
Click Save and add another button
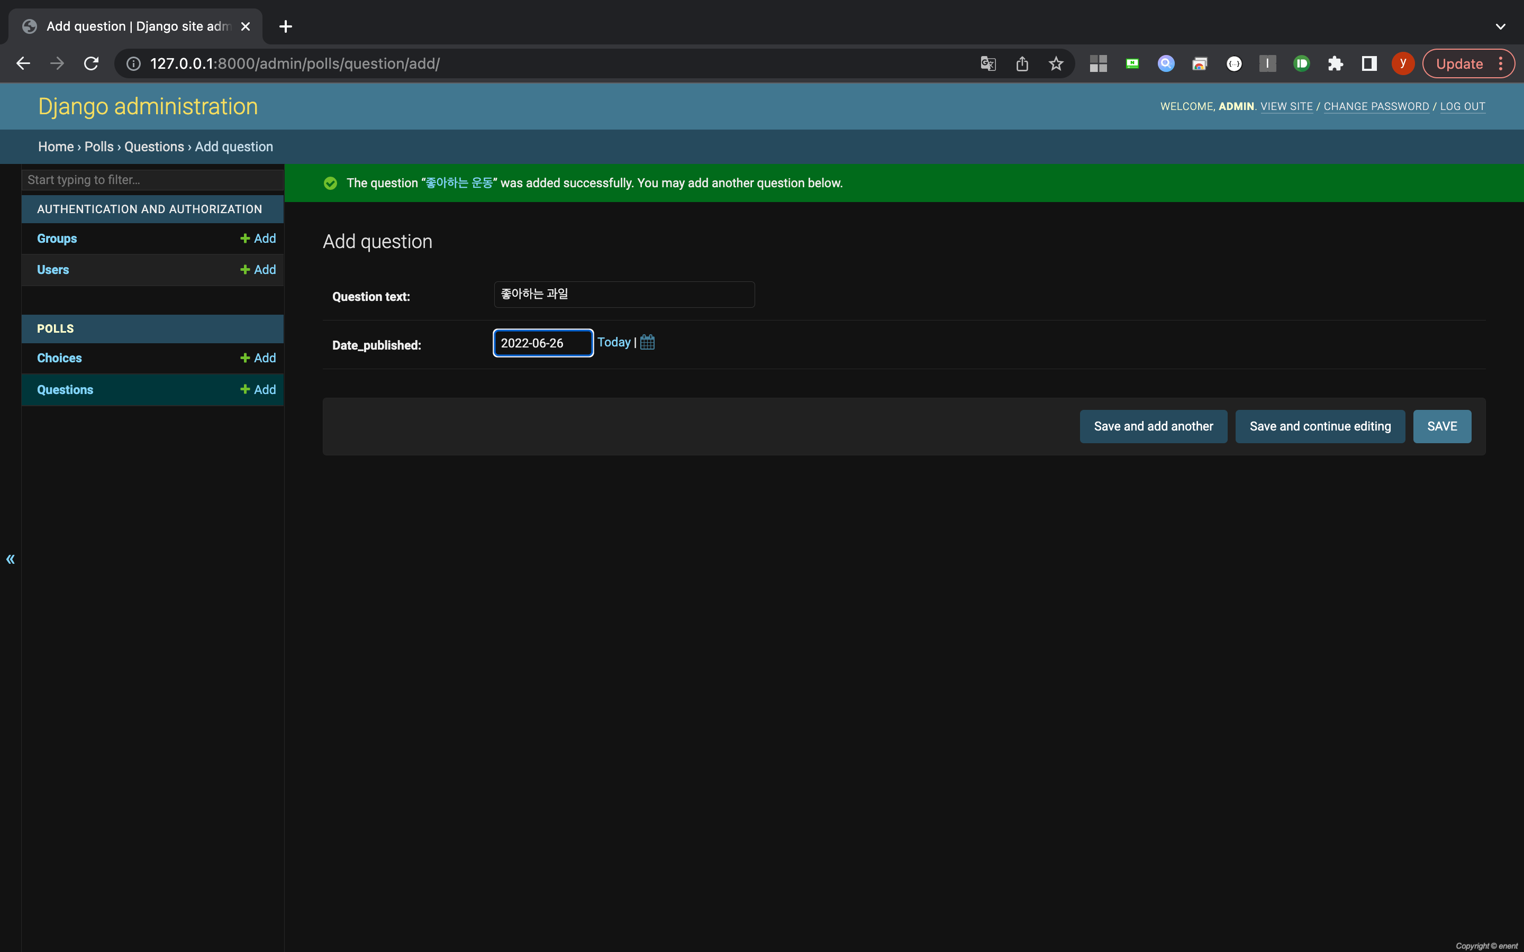pos(1153,426)
